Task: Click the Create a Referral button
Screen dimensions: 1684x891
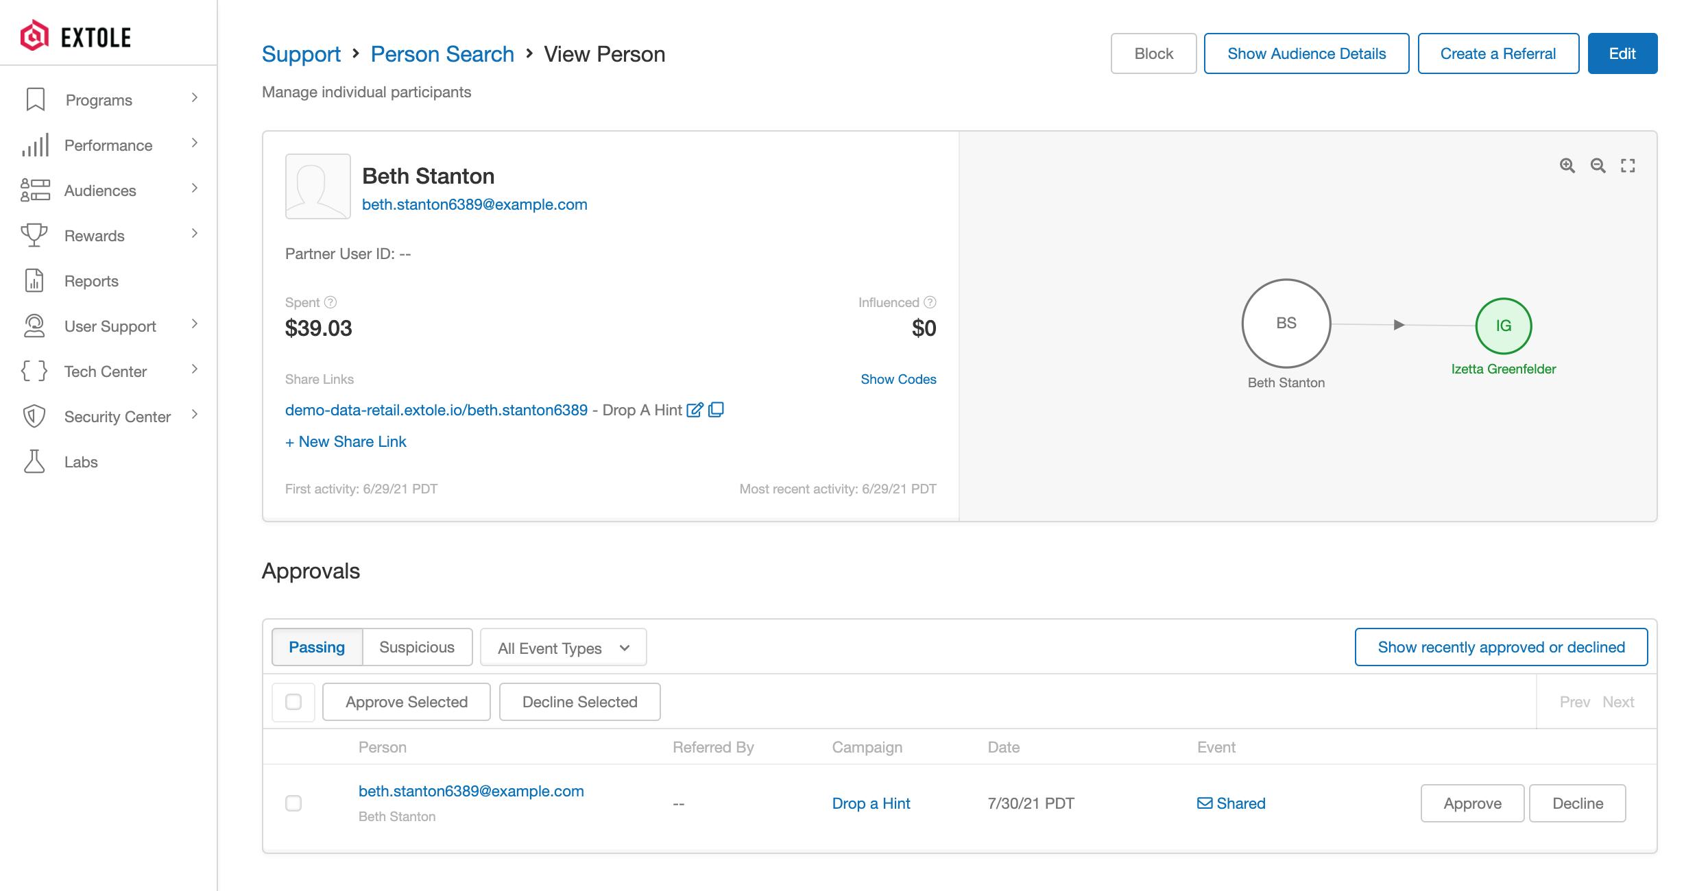Action: coord(1498,53)
